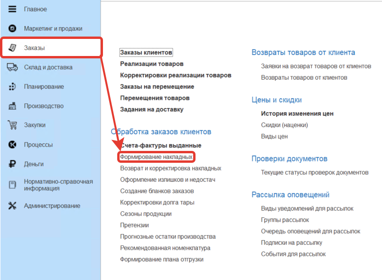Open Формирование плана отгрузки

pos(162,259)
